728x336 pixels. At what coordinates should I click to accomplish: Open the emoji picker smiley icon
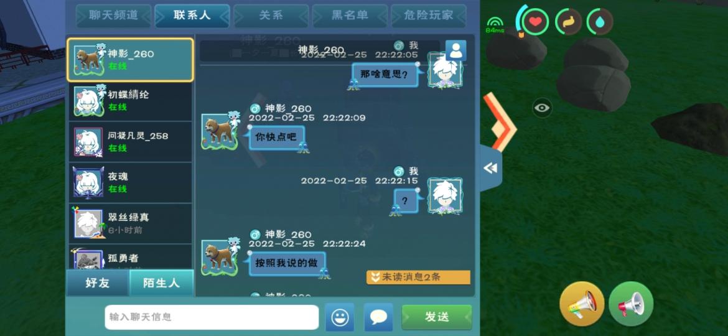[x=339, y=317]
